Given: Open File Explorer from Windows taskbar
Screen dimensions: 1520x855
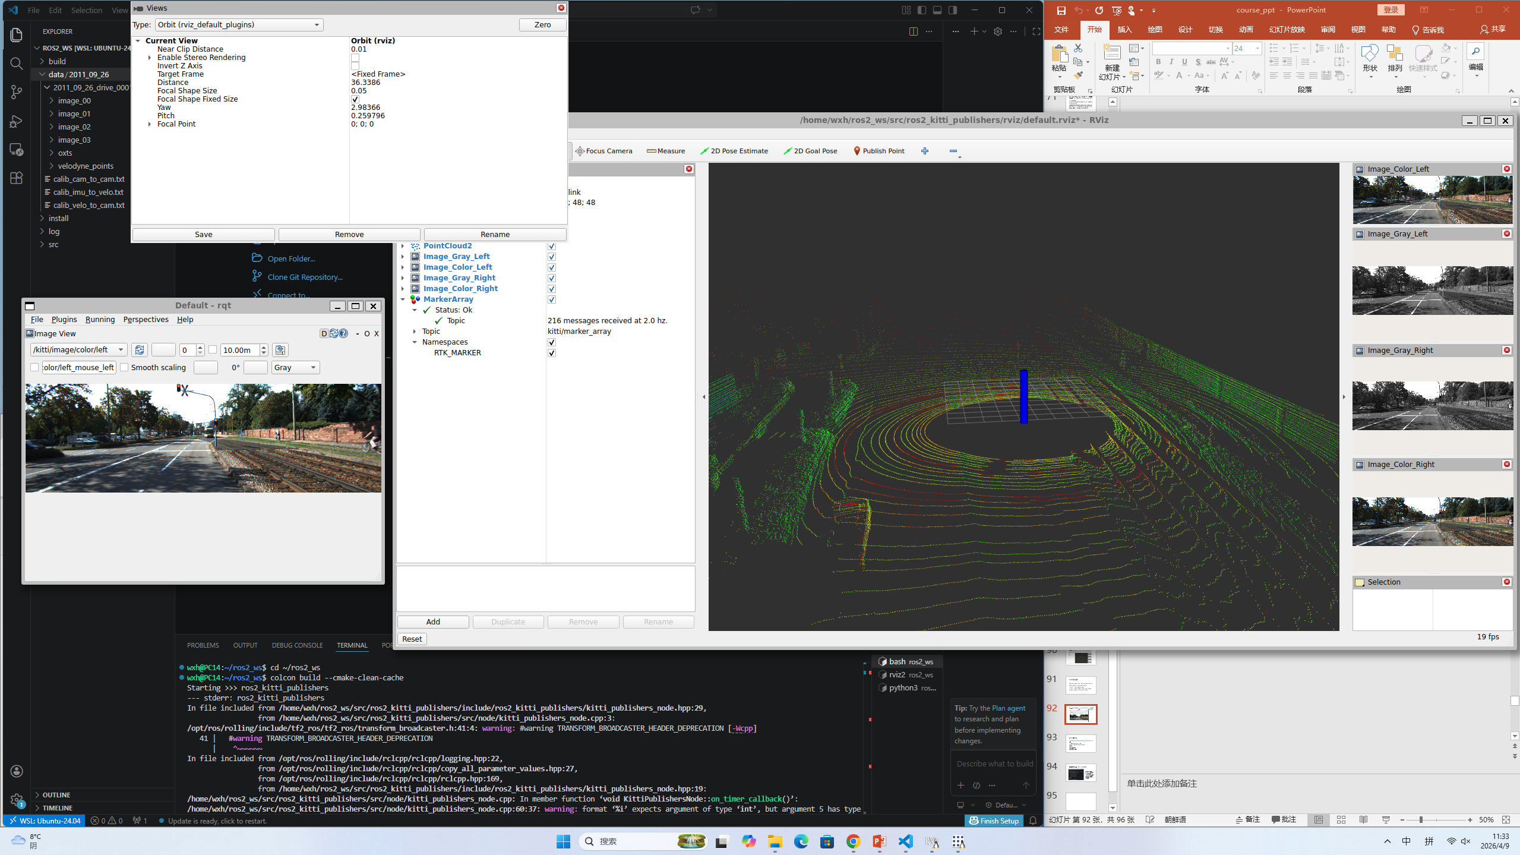Looking at the screenshot, I should click(775, 841).
